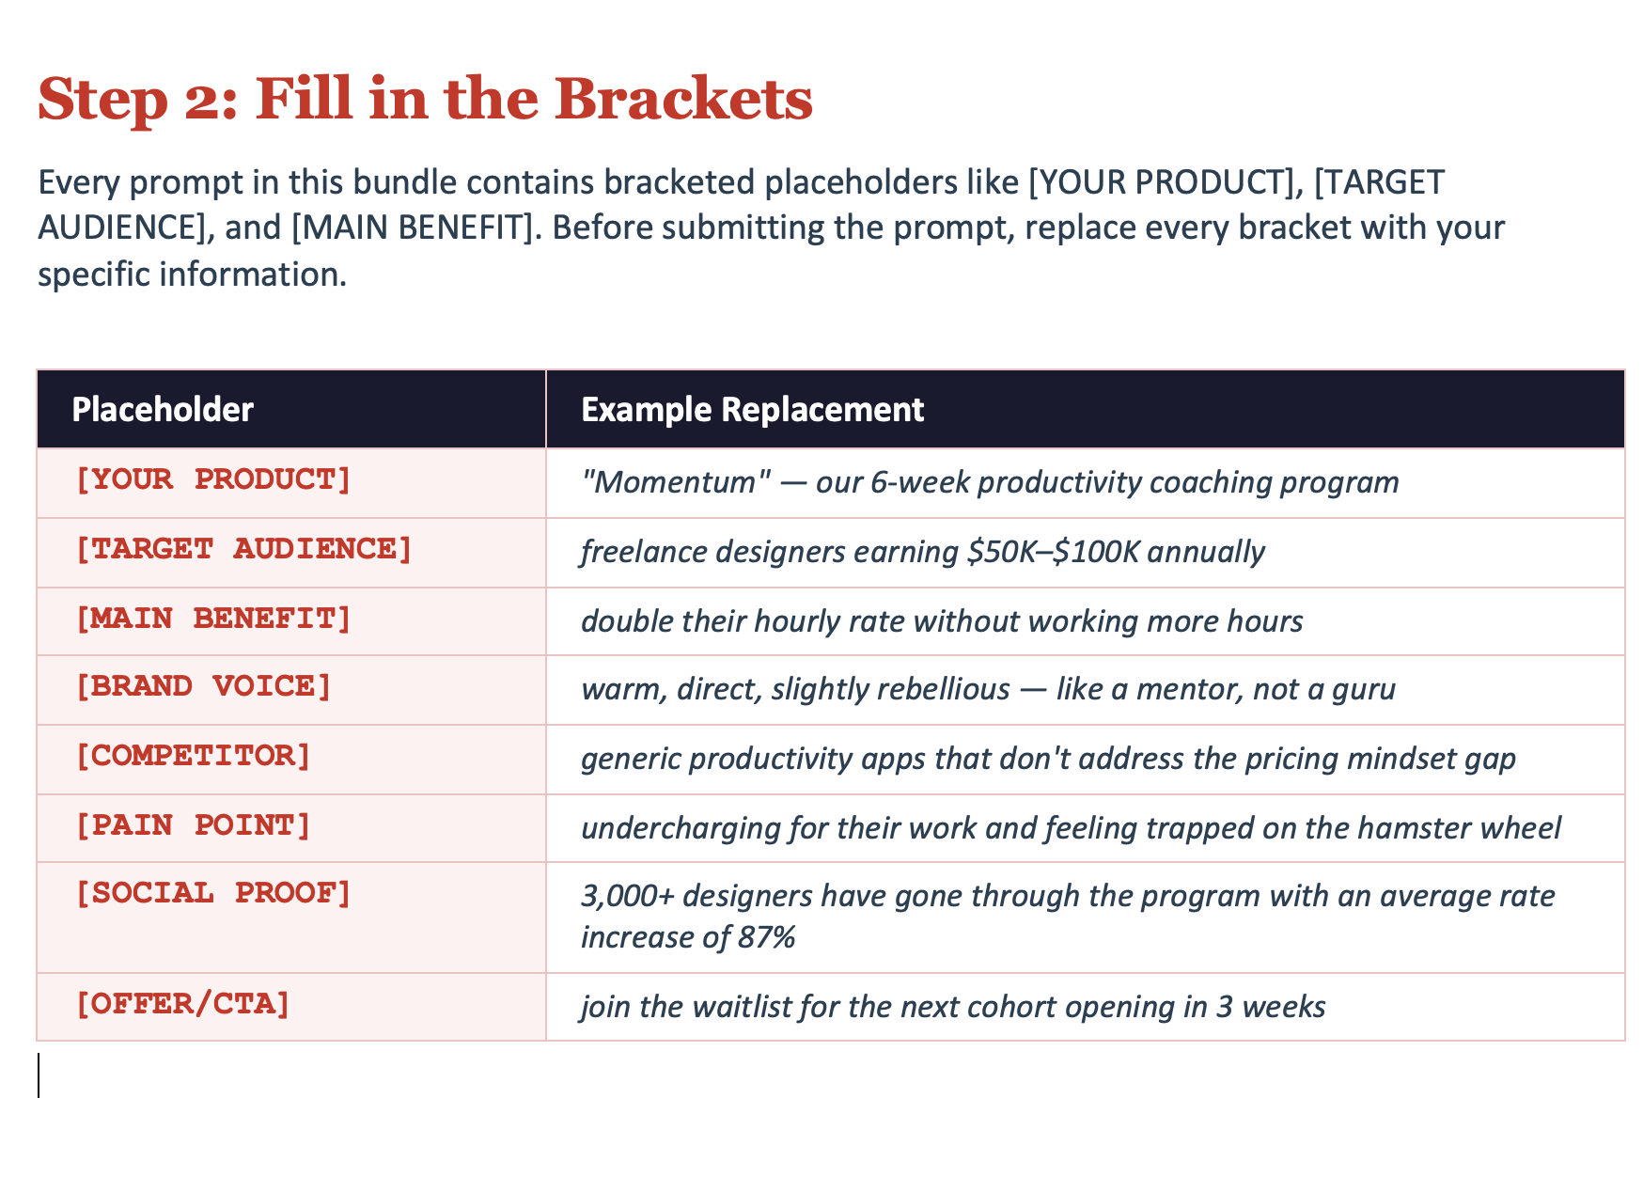Click the freelance designers earning example text
The image size is (1643, 1192).
[922, 552]
